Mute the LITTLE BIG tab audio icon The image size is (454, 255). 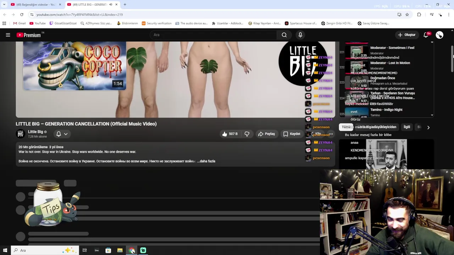[x=110, y=5]
